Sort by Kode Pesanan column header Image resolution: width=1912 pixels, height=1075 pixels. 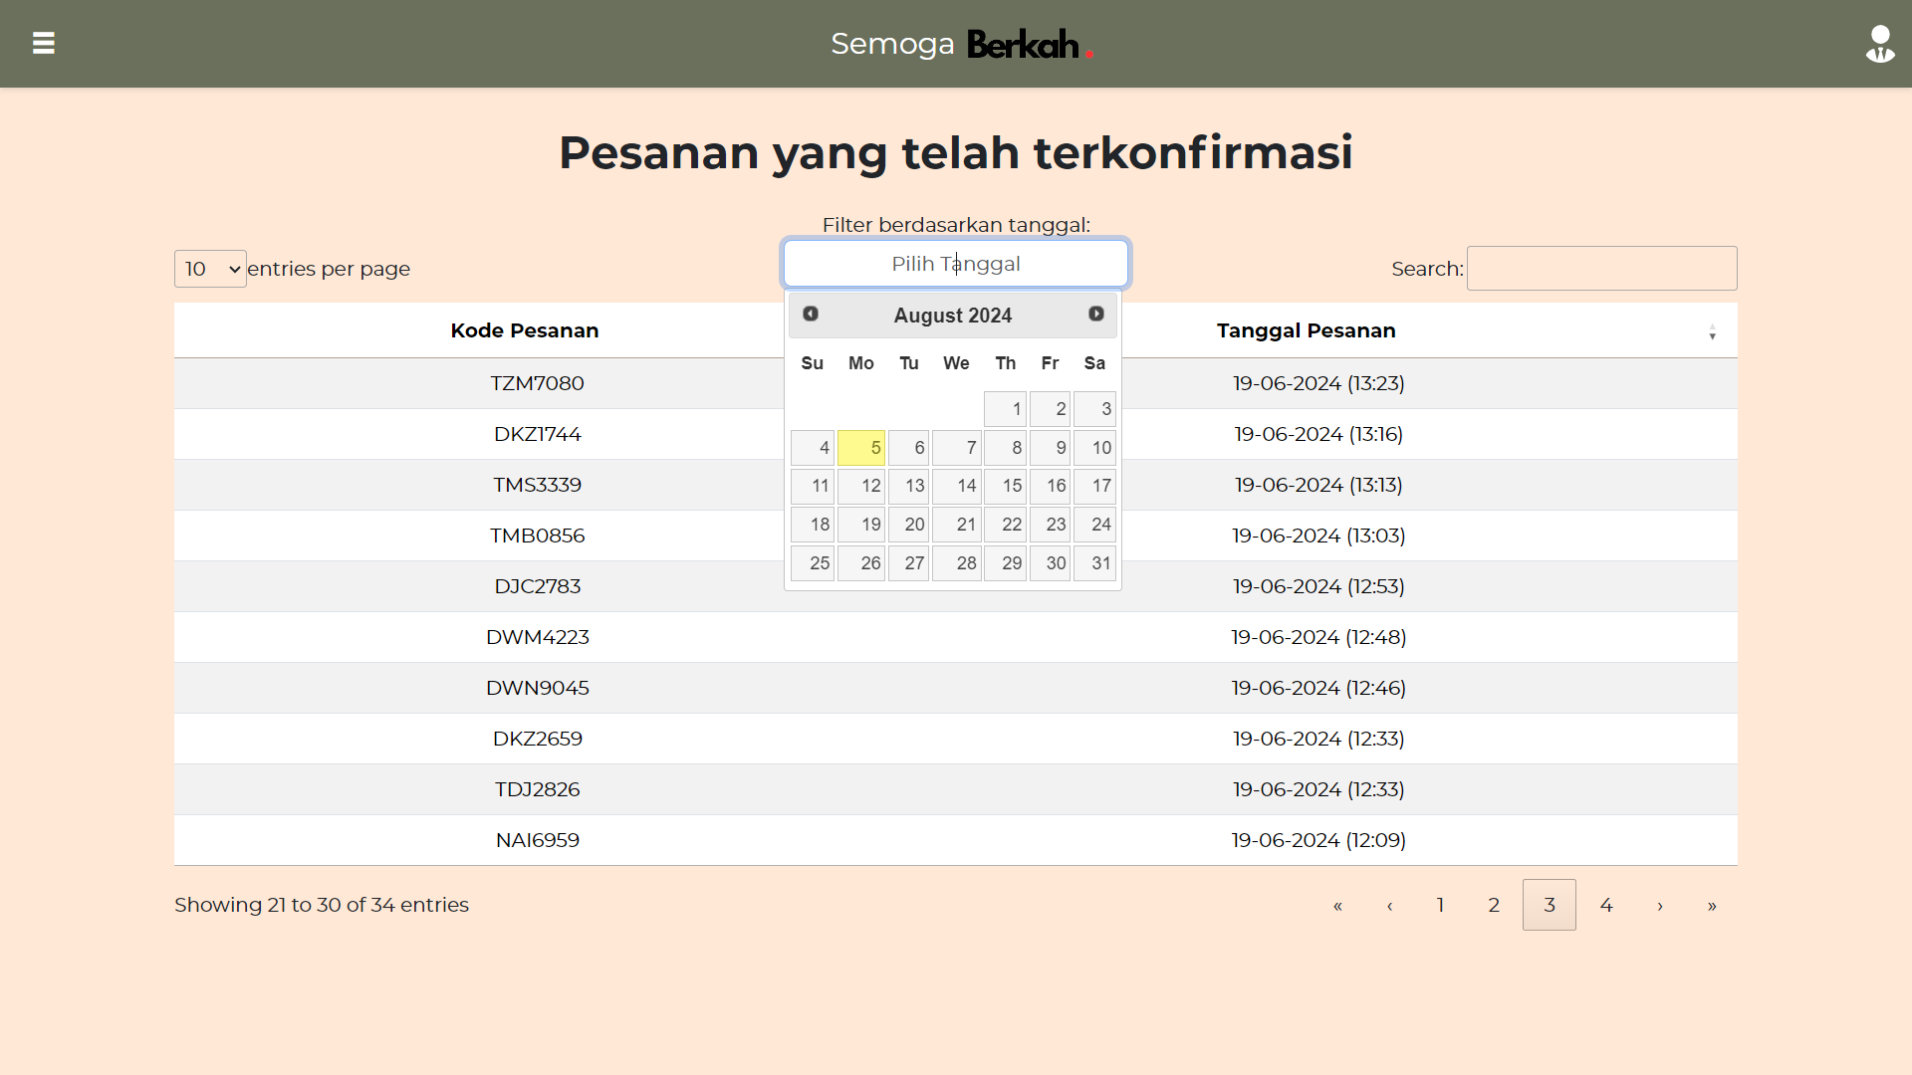coord(524,330)
